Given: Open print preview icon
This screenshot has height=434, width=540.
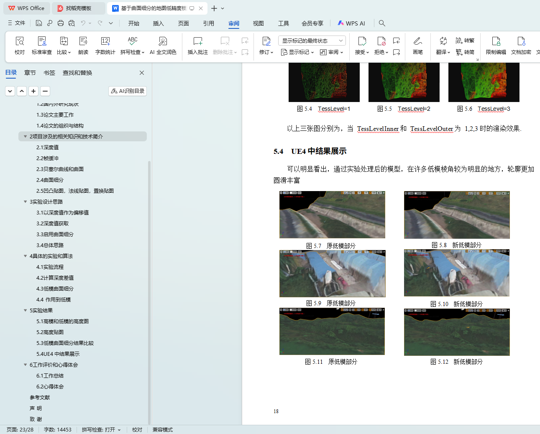Looking at the screenshot, I should (x=72, y=23).
